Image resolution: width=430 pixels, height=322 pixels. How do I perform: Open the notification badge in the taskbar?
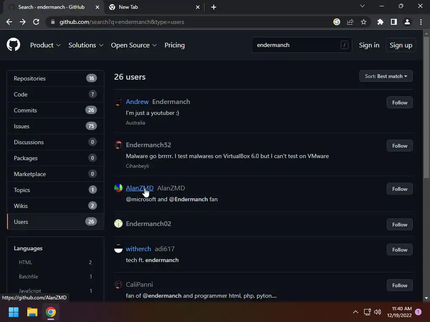coord(418,312)
